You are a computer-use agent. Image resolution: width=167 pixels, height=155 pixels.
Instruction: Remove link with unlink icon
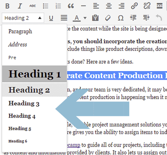click(147, 6)
